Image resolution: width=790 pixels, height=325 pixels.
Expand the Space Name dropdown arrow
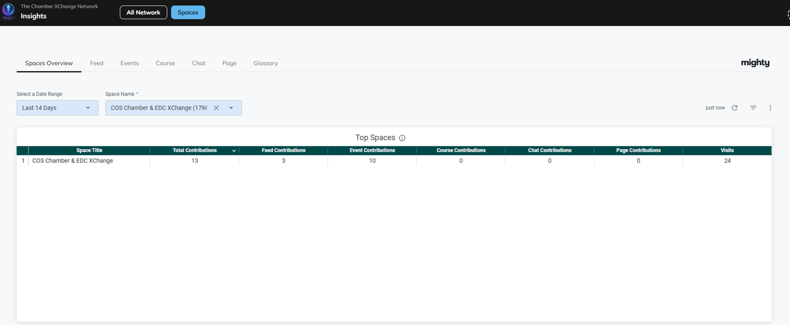coord(231,108)
